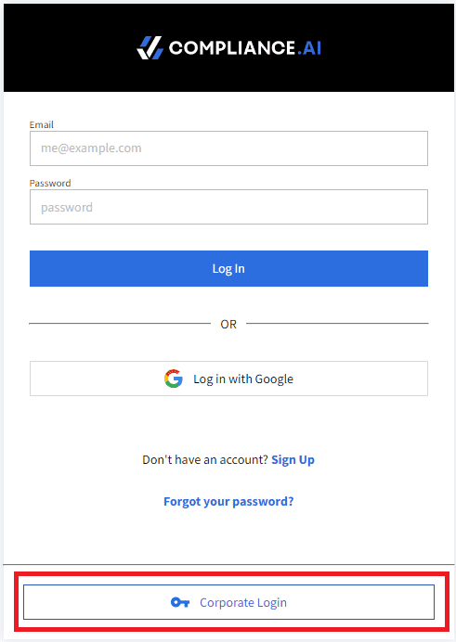This screenshot has height=642, width=456.
Task: Click the blue .AI part of the logo
Action: [309, 48]
